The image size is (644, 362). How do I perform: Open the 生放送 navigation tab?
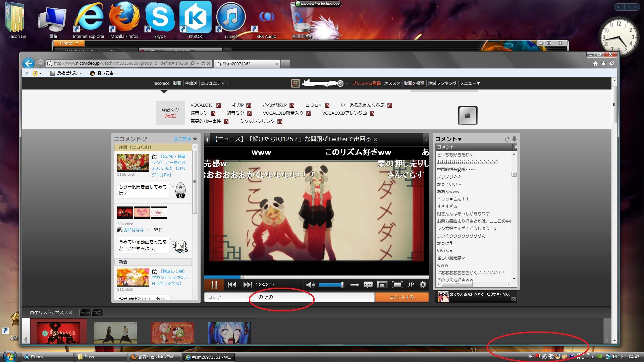191,83
